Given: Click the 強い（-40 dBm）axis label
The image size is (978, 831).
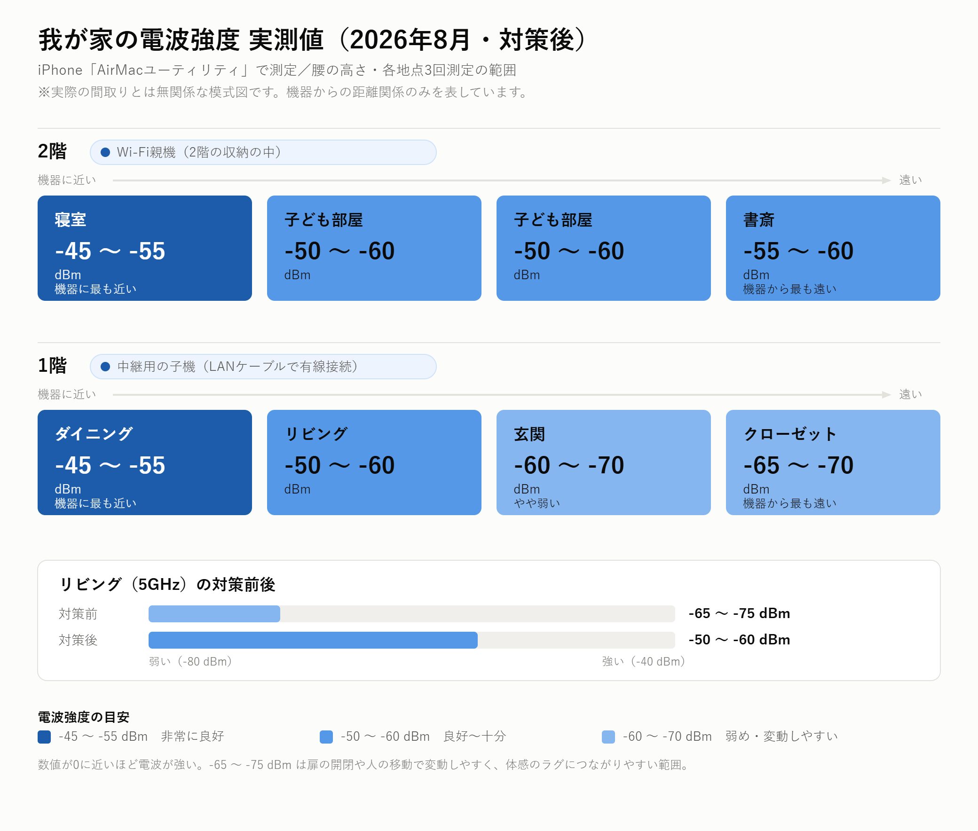Looking at the screenshot, I should (643, 661).
